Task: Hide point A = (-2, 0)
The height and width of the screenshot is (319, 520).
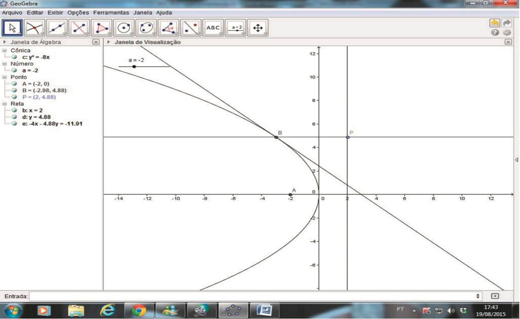Action: (x=14, y=84)
